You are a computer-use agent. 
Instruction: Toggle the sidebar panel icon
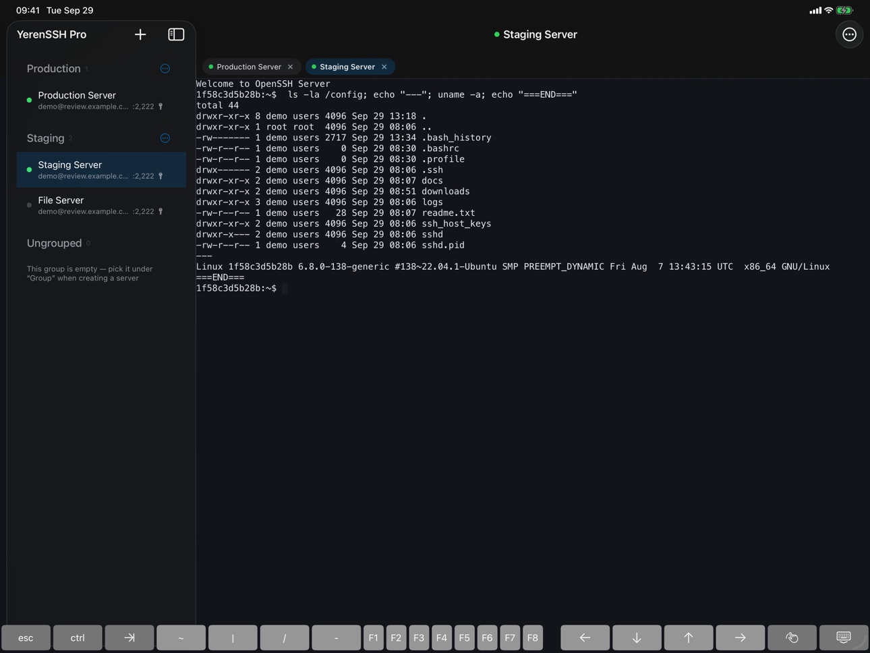[176, 34]
